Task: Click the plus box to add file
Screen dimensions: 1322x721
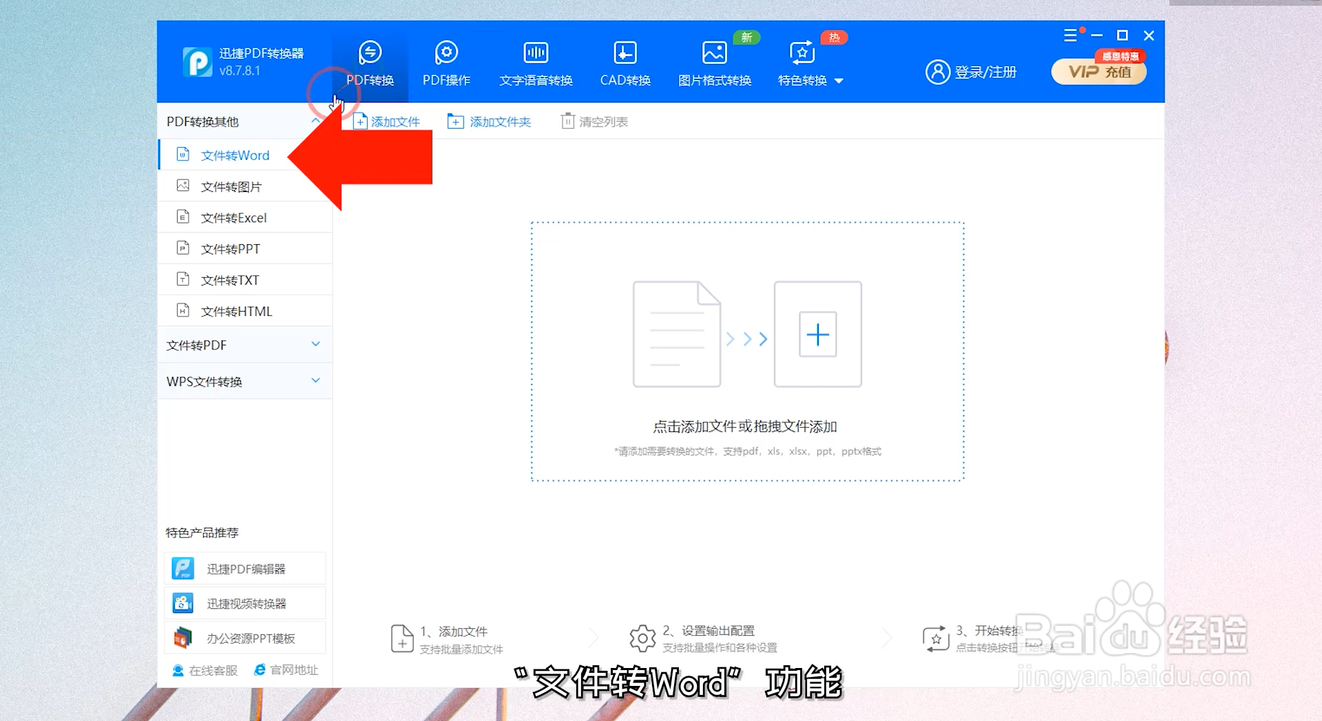Action: pos(818,334)
